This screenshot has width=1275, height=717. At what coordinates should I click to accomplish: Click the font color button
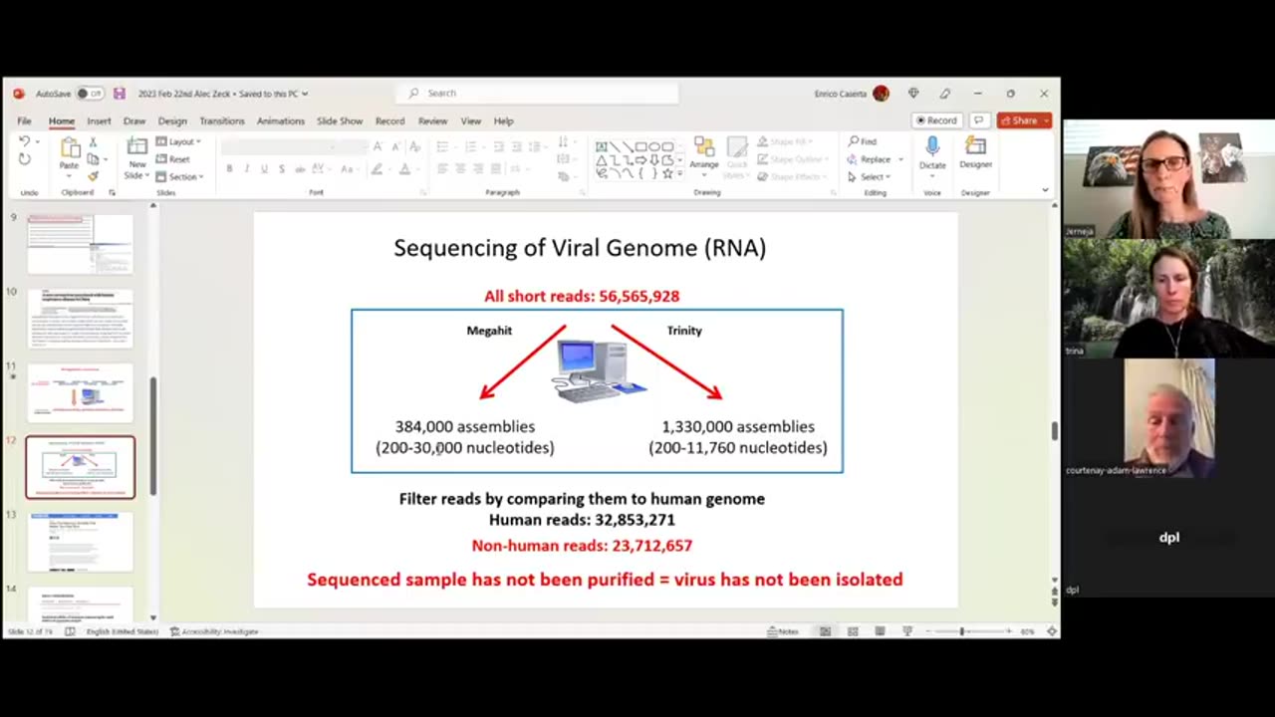click(x=405, y=169)
